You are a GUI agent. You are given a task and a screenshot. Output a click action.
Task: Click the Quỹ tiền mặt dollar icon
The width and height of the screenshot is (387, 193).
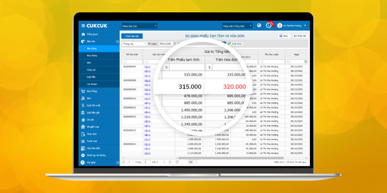coord(83,105)
